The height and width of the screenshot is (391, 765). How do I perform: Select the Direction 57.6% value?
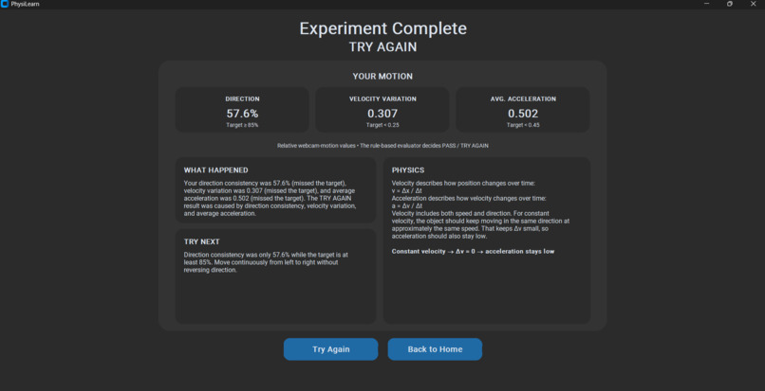[x=242, y=114]
